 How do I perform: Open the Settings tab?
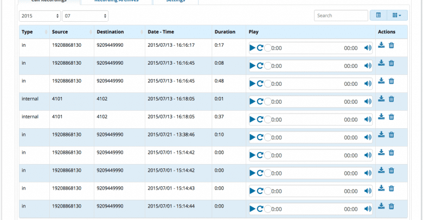[176, 1]
